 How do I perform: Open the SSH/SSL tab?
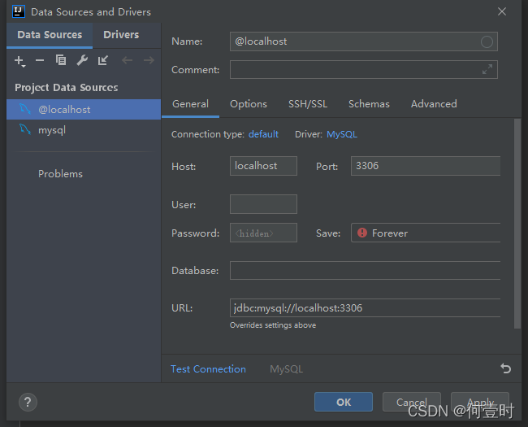click(x=307, y=104)
